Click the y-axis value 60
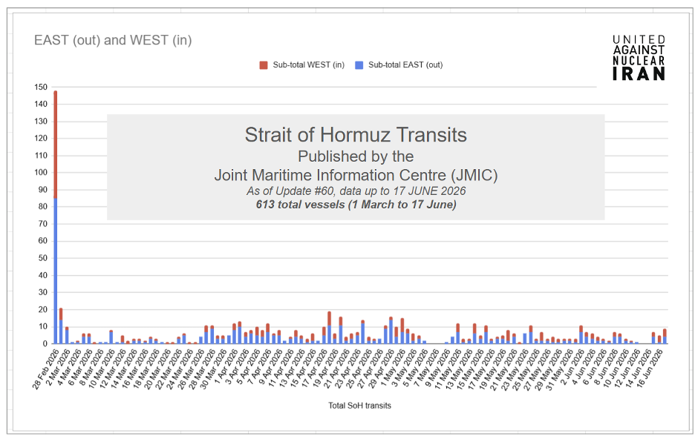The width and height of the screenshot is (695, 436). click(x=42, y=241)
